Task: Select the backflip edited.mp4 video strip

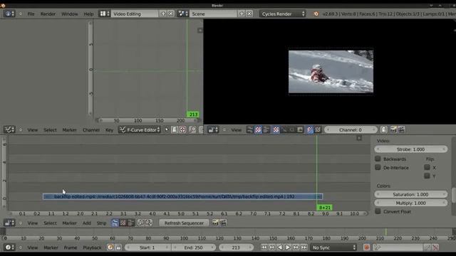Action: coord(182,196)
